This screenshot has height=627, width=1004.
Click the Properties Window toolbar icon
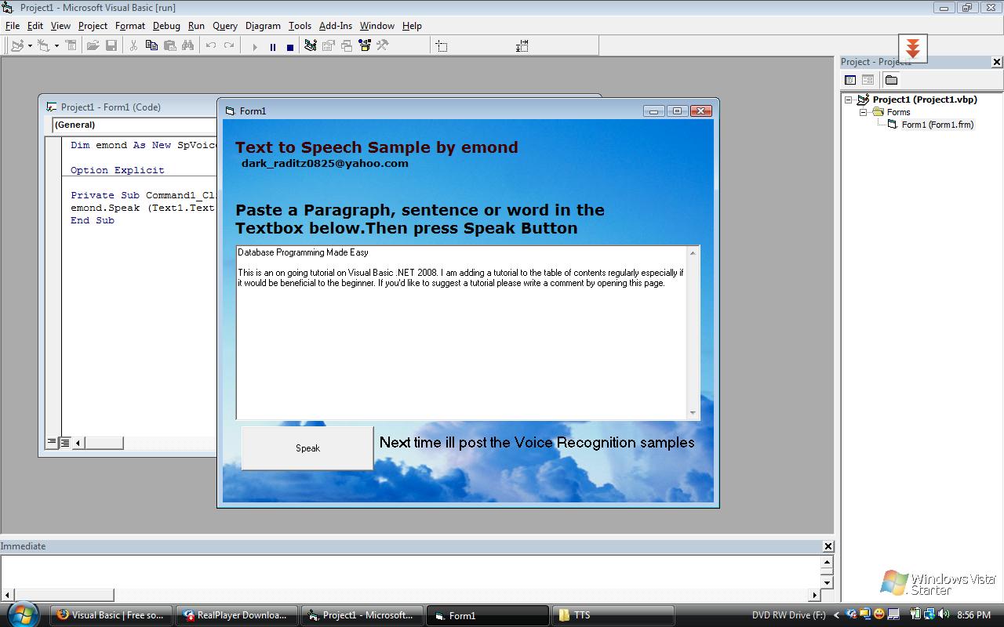point(329,46)
